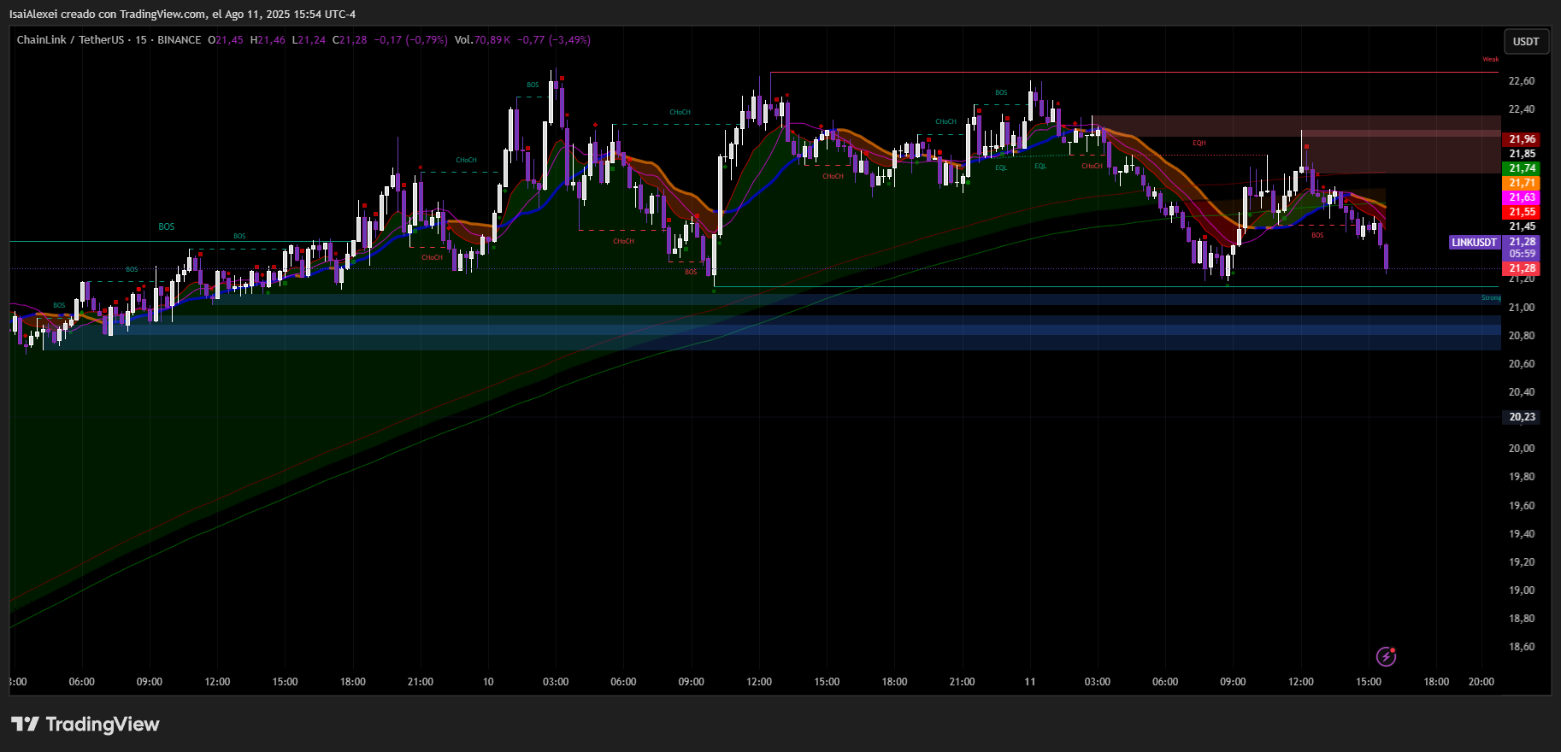The width and height of the screenshot is (1561, 752).
Task: Click the teal Strong low label
Action: (x=1490, y=298)
